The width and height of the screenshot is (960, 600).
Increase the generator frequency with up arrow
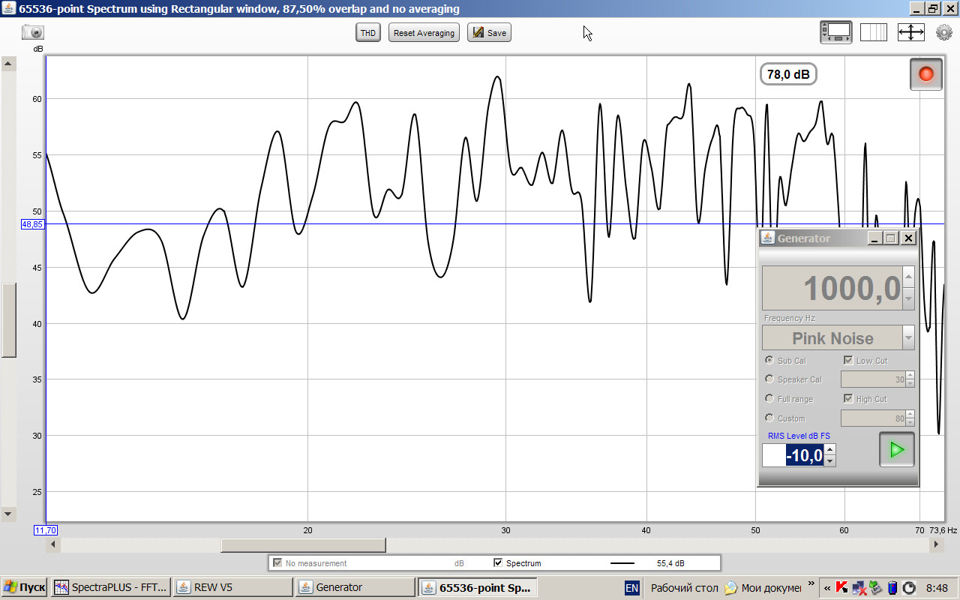pyautogui.click(x=908, y=277)
